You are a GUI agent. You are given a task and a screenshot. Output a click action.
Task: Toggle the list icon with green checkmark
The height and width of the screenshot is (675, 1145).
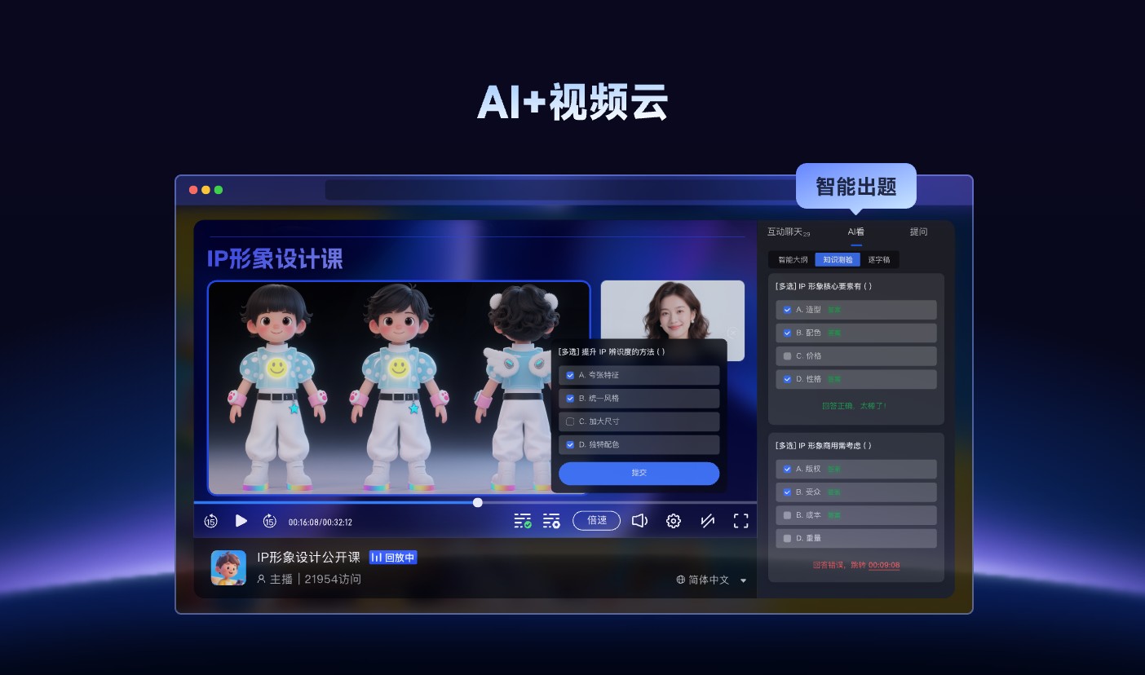523,521
